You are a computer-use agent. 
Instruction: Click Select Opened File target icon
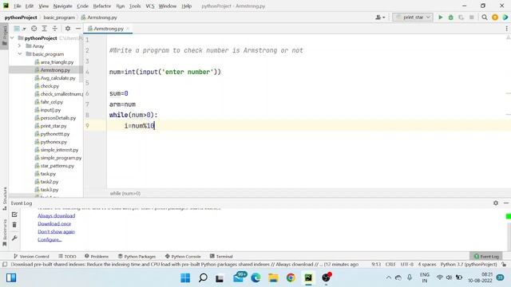(x=34, y=29)
